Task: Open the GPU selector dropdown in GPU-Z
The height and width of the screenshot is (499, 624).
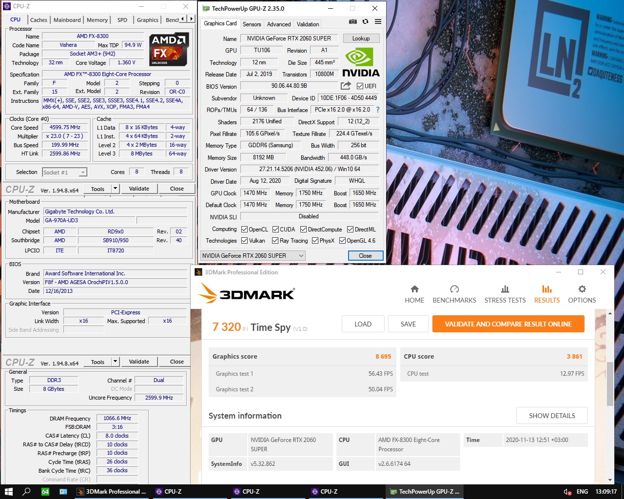Action: [x=253, y=255]
